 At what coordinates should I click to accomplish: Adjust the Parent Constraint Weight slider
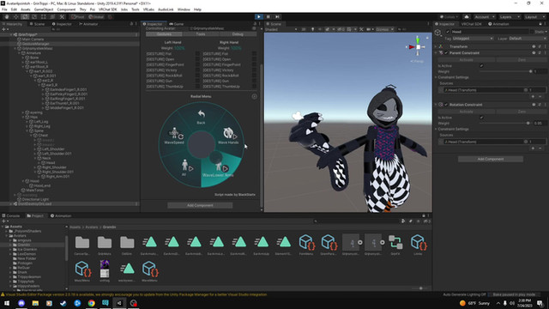coord(505,71)
